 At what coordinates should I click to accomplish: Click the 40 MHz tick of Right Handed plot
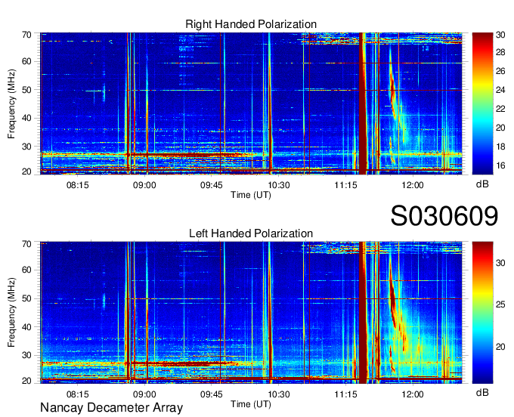26,119
